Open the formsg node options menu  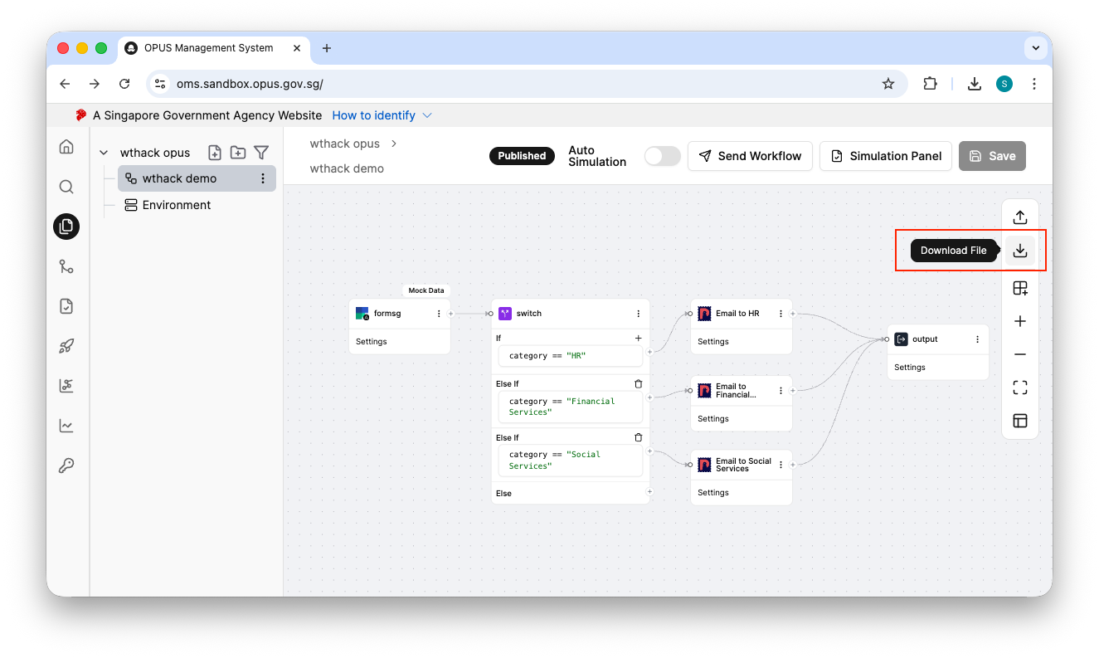[x=439, y=314]
